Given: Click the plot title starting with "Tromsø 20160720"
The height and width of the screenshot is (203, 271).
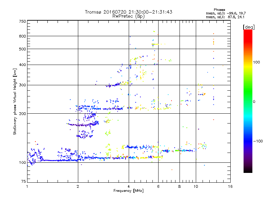Looking at the screenshot, I should [128, 12].
